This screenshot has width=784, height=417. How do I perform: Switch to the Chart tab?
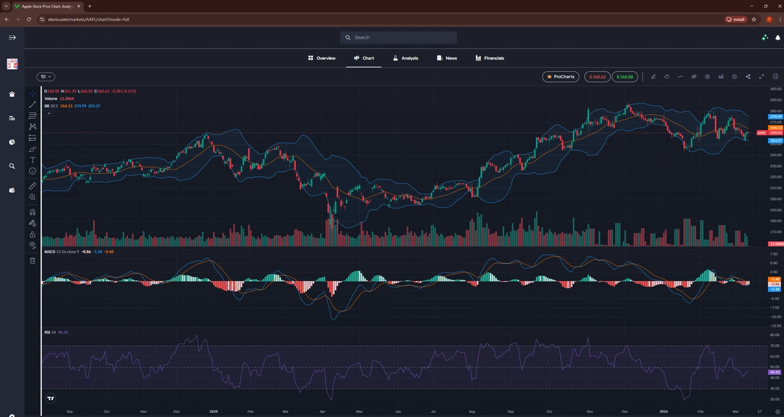(x=364, y=58)
